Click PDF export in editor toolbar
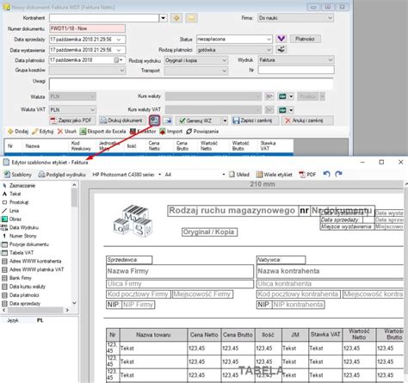Screen dimensions: 408x383 (x=307, y=175)
